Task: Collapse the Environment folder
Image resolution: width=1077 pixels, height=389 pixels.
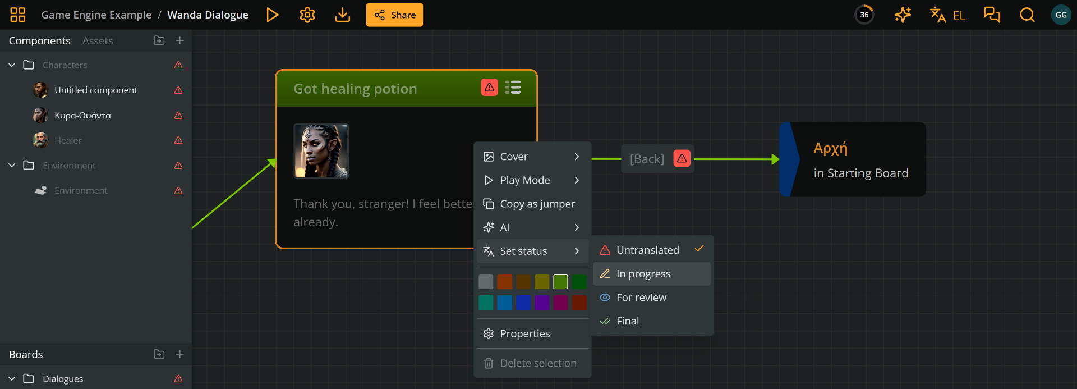Action: (x=12, y=166)
